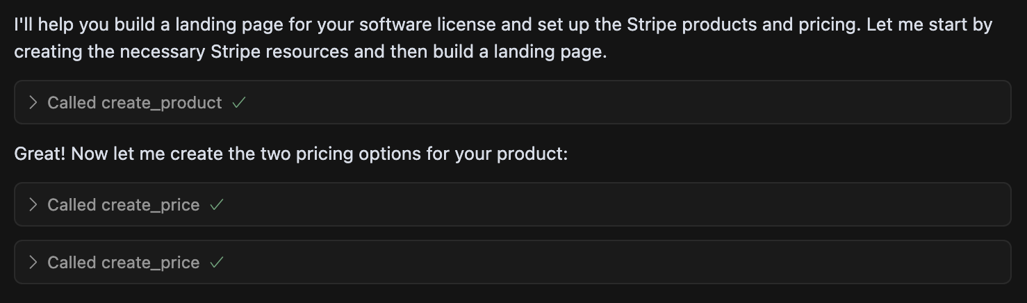The image size is (1027, 303).
Task: Open the second "Called create_price" label
Action: [x=123, y=263]
